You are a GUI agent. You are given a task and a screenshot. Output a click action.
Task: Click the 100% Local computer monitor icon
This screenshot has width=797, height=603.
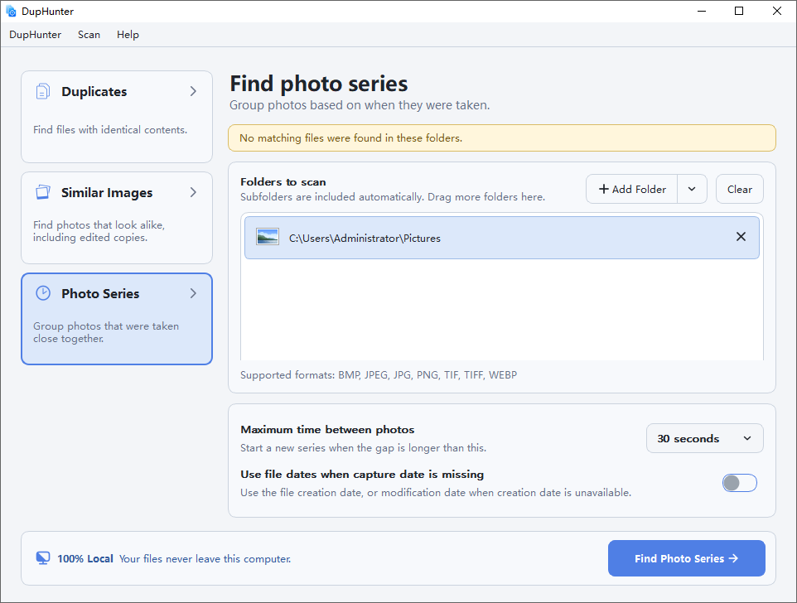pyautogui.click(x=43, y=558)
